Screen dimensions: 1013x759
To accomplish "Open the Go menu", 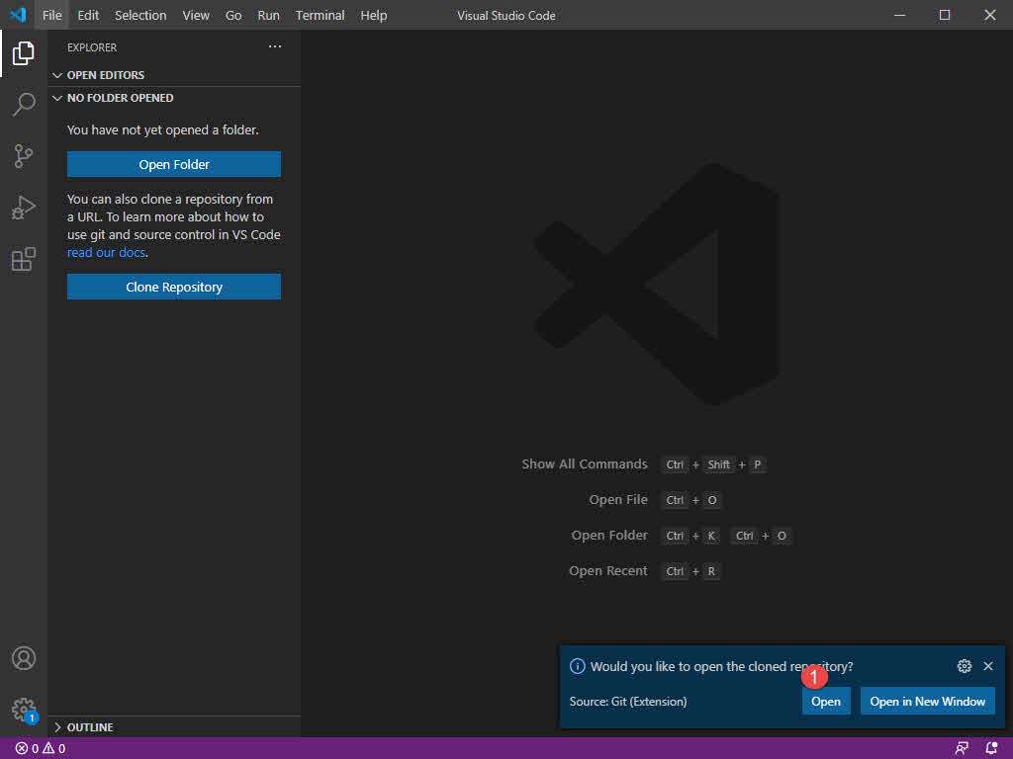I will [233, 15].
